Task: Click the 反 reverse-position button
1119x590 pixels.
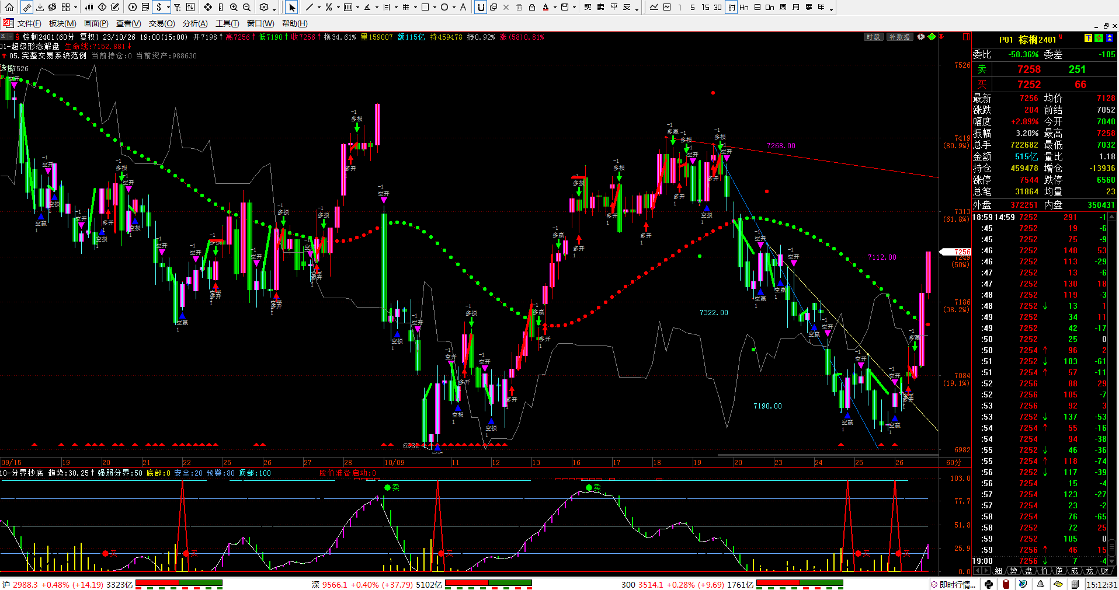Action: click(627, 7)
